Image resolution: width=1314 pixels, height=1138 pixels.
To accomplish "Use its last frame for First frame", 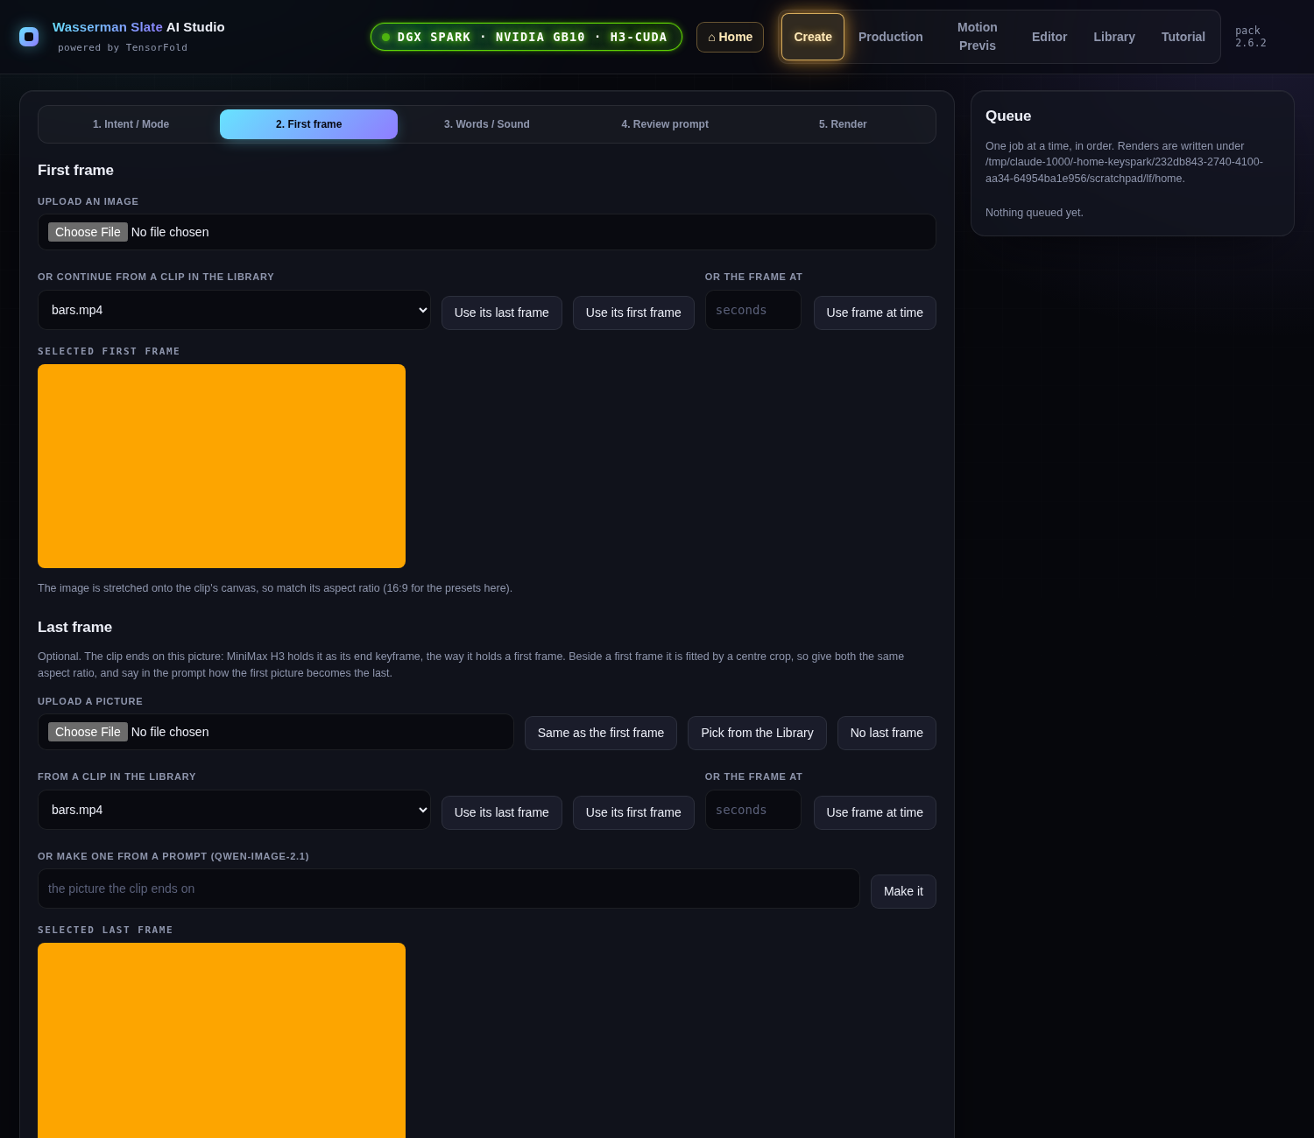I will pyautogui.click(x=502, y=313).
